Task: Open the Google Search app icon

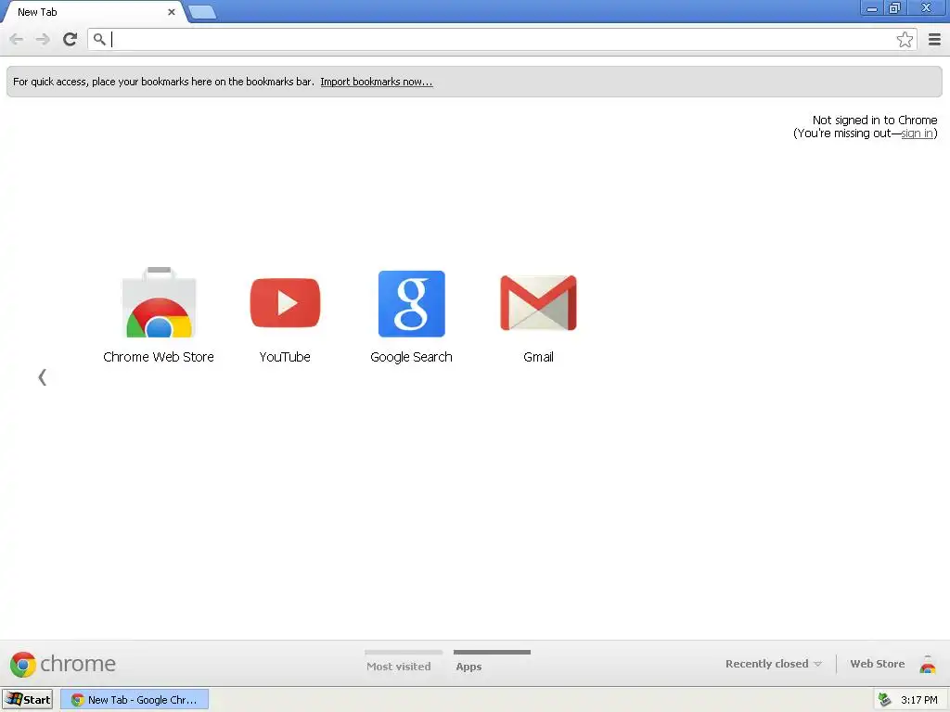Action: click(x=411, y=303)
